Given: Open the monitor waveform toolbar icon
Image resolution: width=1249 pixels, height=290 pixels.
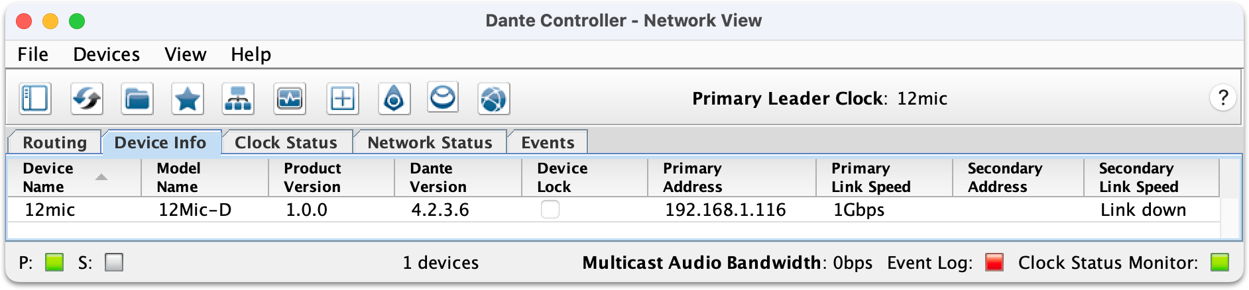Looking at the screenshot, I should 290,99.
